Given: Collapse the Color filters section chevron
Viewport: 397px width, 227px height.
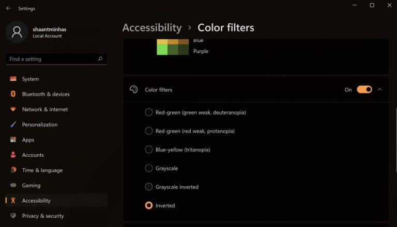Looking at the screenshot, I should [x=380, y=89].
